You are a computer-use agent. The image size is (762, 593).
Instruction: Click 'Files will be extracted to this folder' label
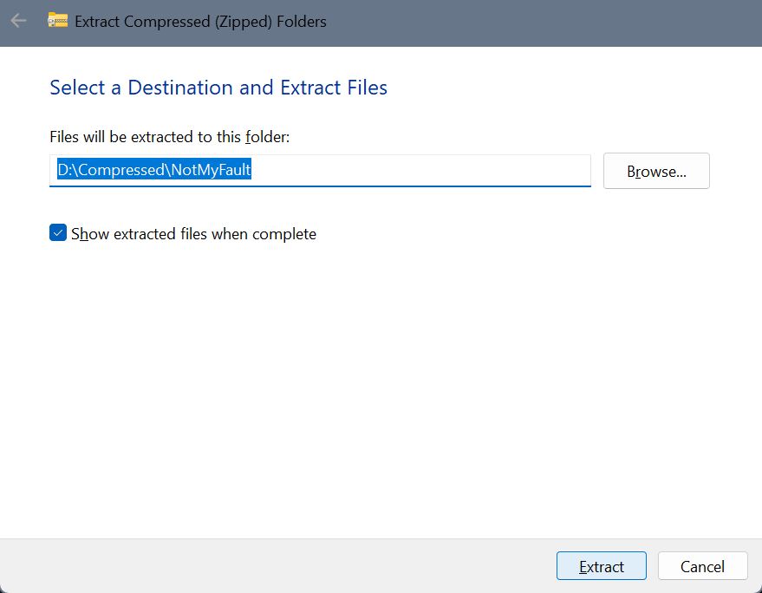pyautogui.click(x=170, y=137)
